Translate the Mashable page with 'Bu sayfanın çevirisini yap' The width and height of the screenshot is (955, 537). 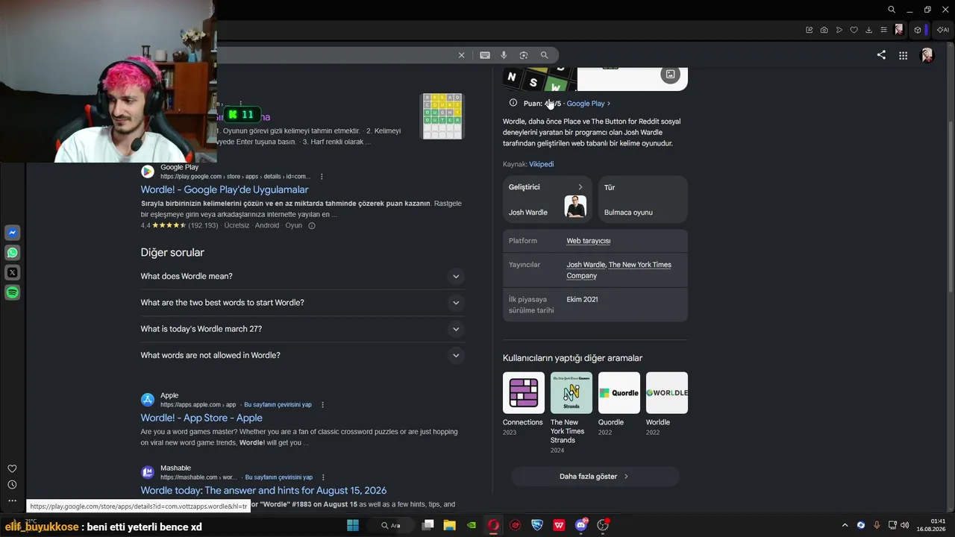coord(278,477)
